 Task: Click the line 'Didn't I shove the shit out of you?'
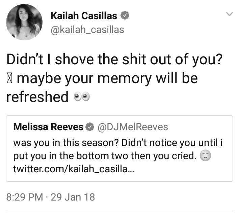[x=114, y=60]
